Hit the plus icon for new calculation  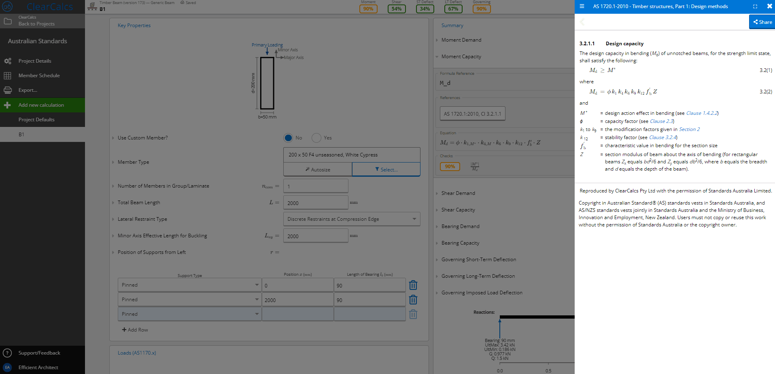7,105
